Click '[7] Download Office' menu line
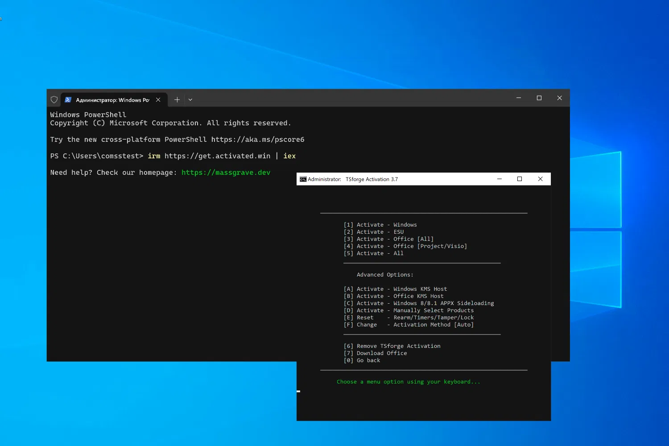The image size is (669, 446). click(375, 353)
